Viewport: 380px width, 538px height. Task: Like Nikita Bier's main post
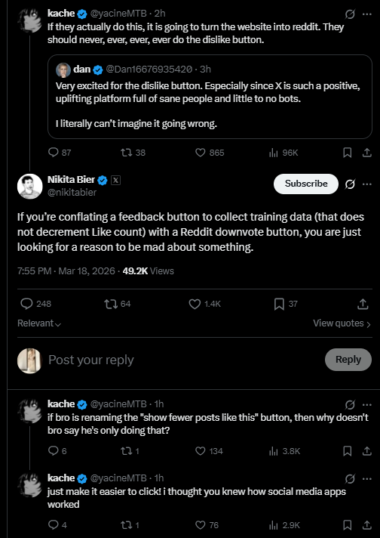click(x=195, y=304)
